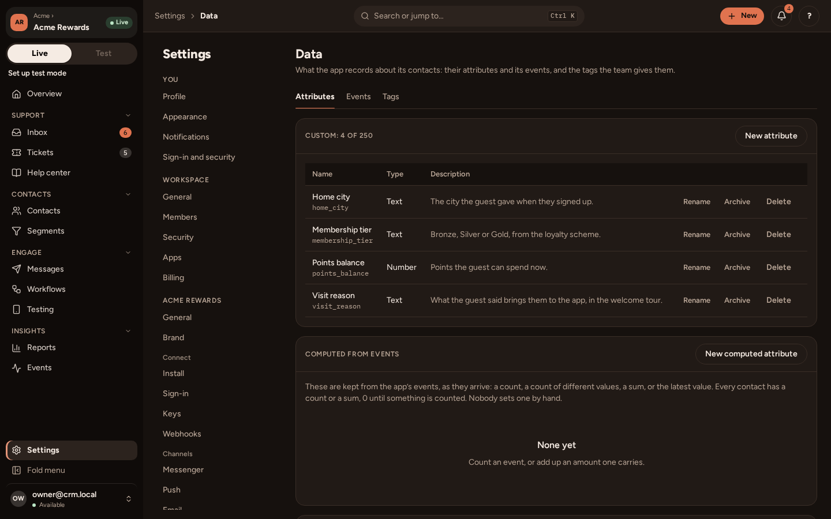
Task: Open the Workflows icon
Action: click(17, 289)
